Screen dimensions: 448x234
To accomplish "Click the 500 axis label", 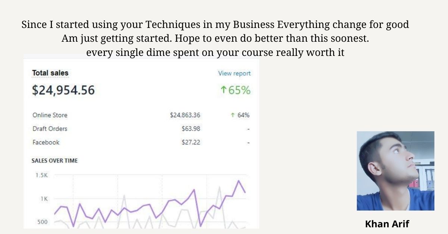I will (x=42, y=222).
